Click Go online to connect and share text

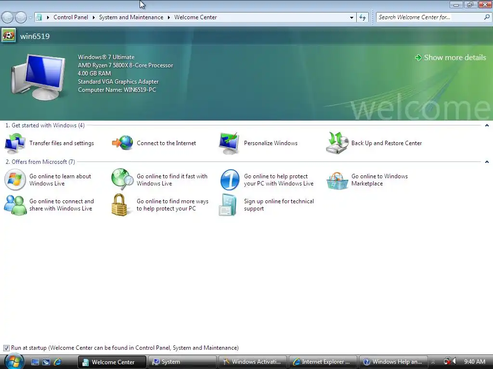[61, 205]
